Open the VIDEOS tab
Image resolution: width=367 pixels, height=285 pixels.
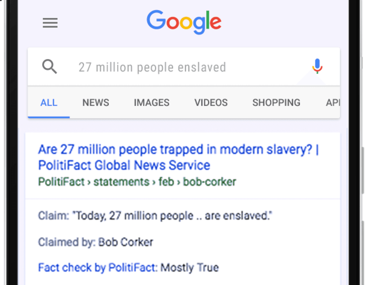(211, 103)
